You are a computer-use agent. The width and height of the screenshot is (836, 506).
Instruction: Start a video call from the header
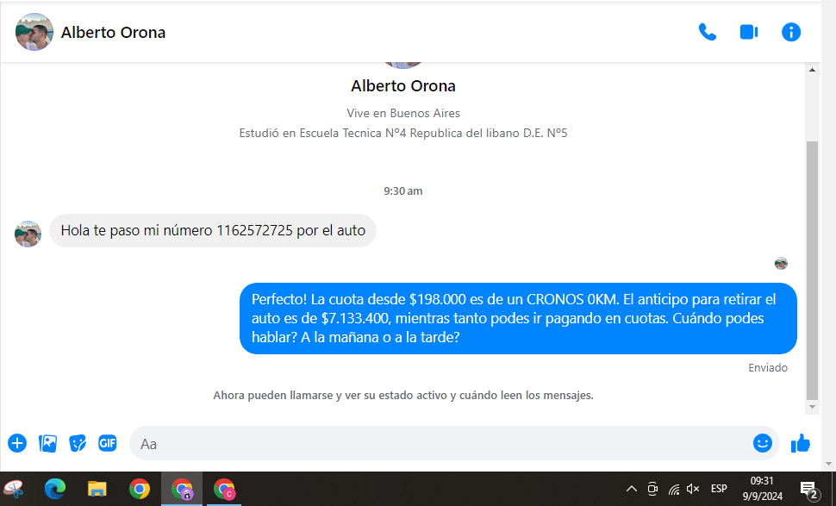[748, 33]
